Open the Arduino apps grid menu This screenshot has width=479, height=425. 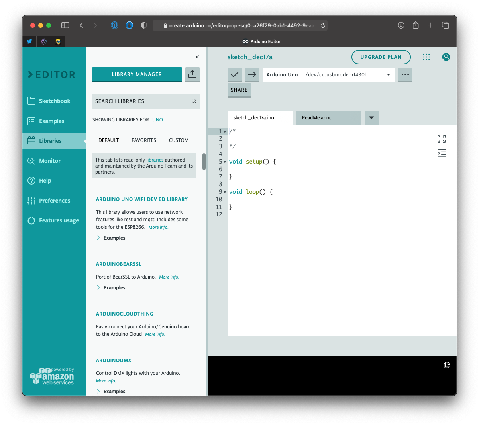click(426, 57)
